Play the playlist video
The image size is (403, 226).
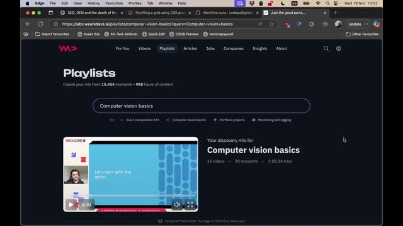(71, 205)
